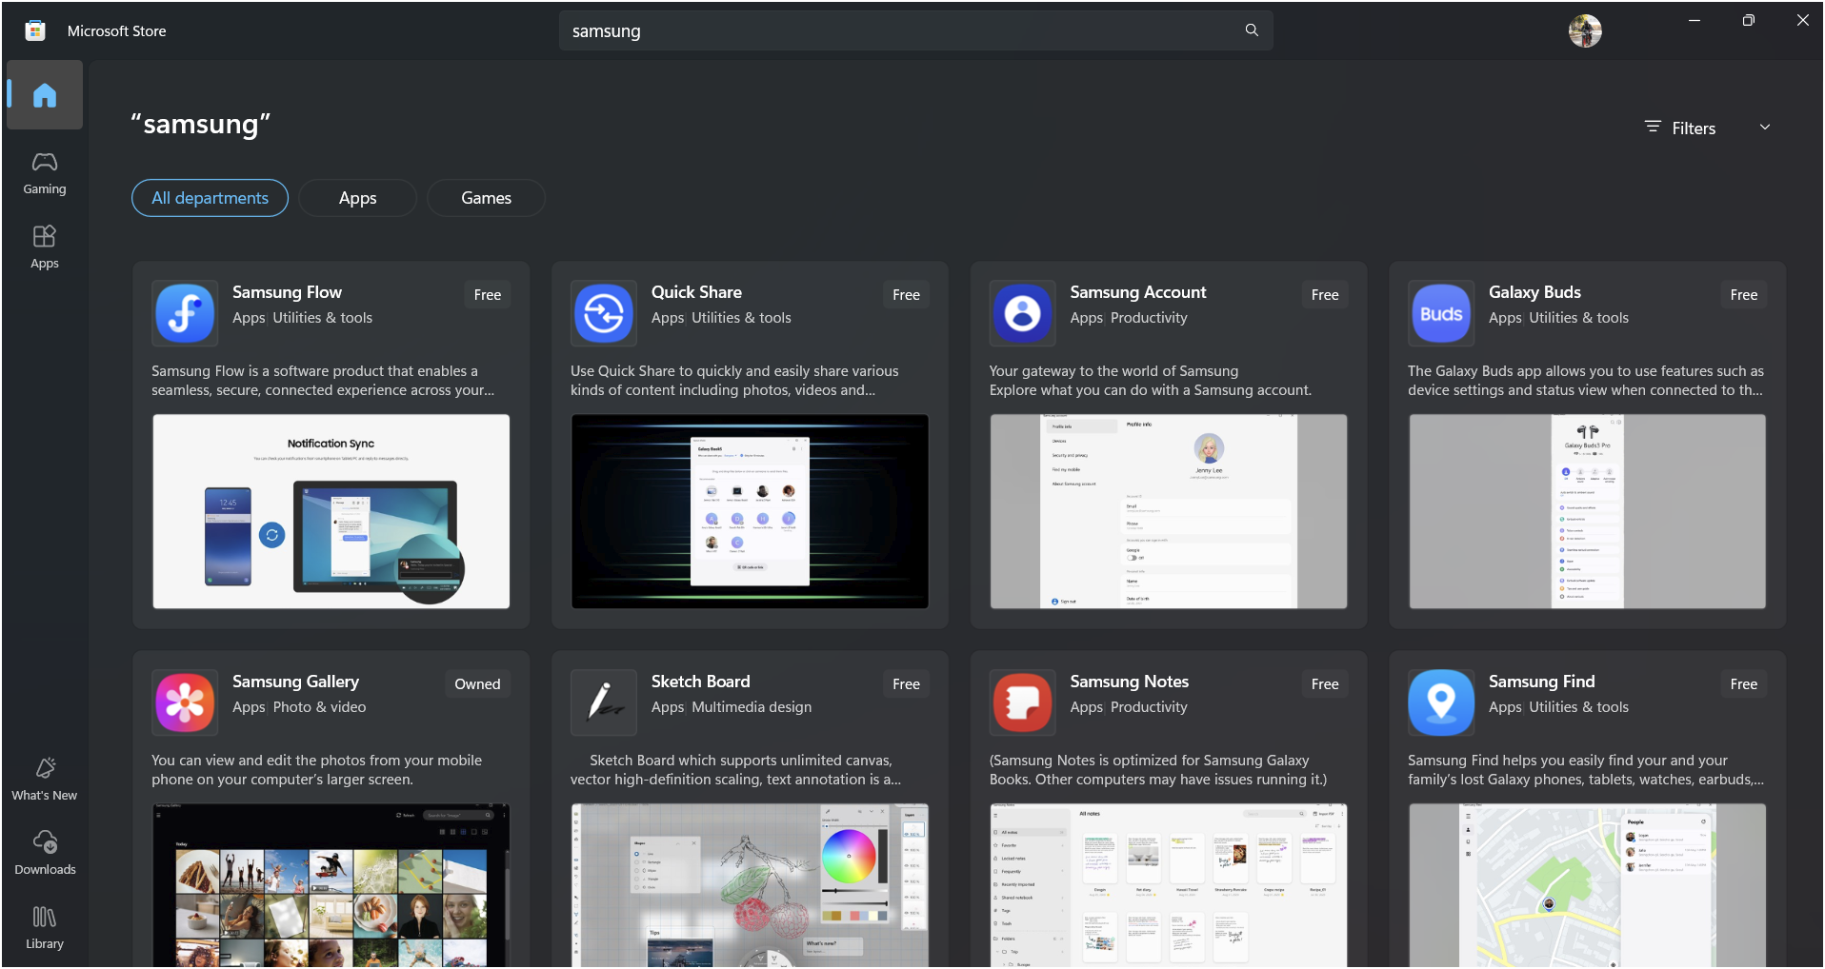Open the Galaxy Buds title link
The width and height of the screenshot is (1825, 969).
pyautogui.click(x=1534, y=292)
